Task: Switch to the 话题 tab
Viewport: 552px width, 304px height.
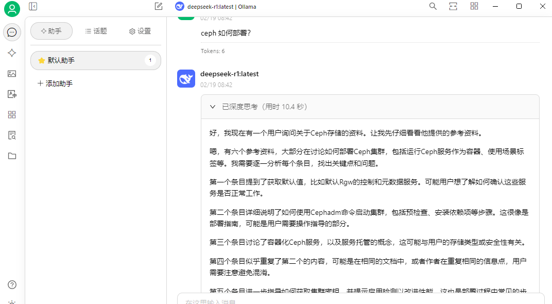Action: 96,31
